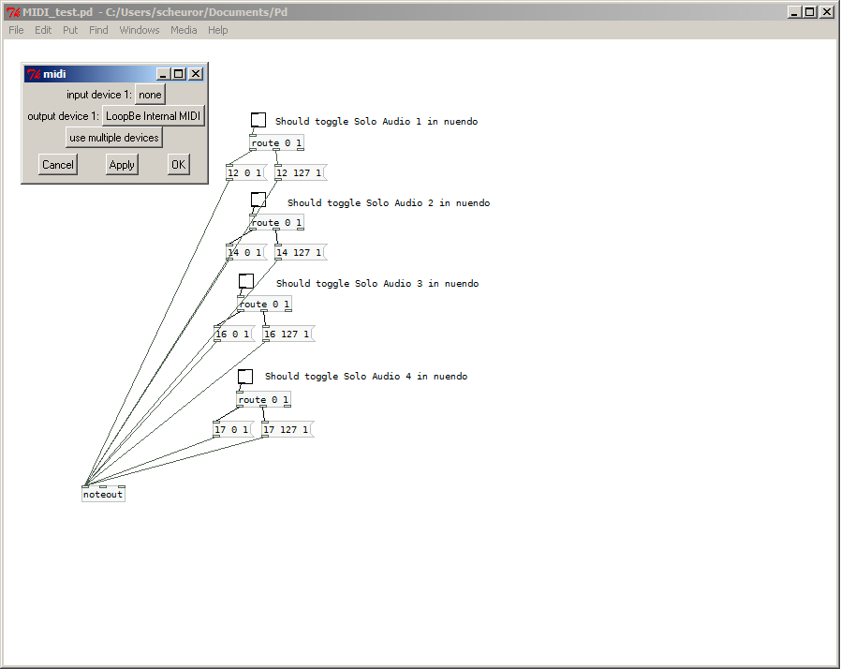The height and width of the screenshot is (669, 841).
Task: Click comment 'Should toggle Solo Audio 4 in nuendo'
Action: 366,376
